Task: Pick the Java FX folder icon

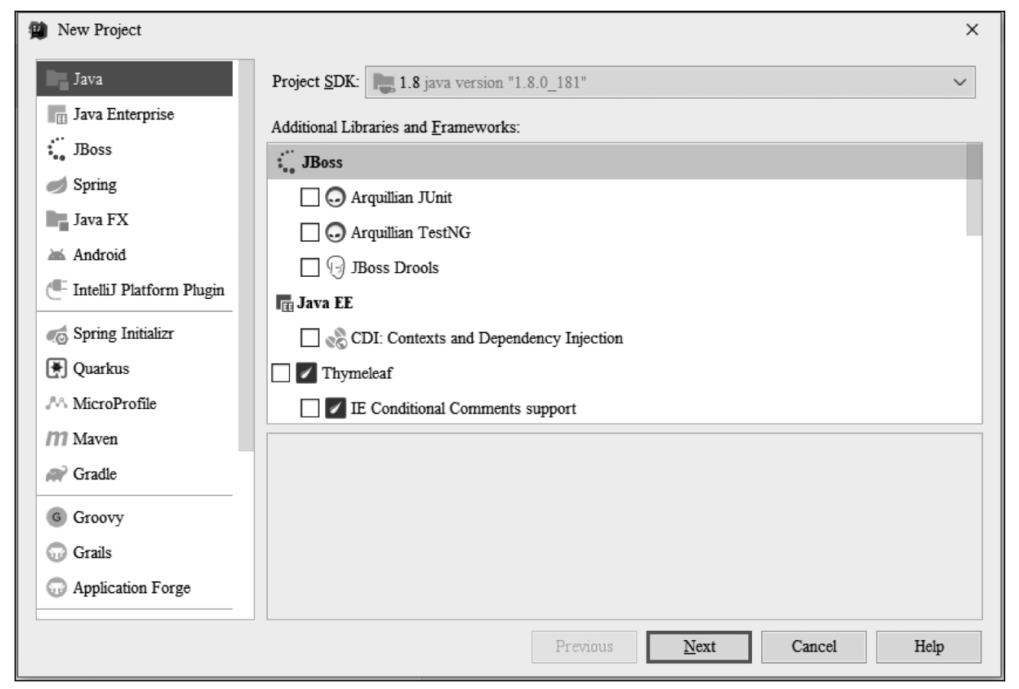Action: pyautogui.click(x=57, y=220)
